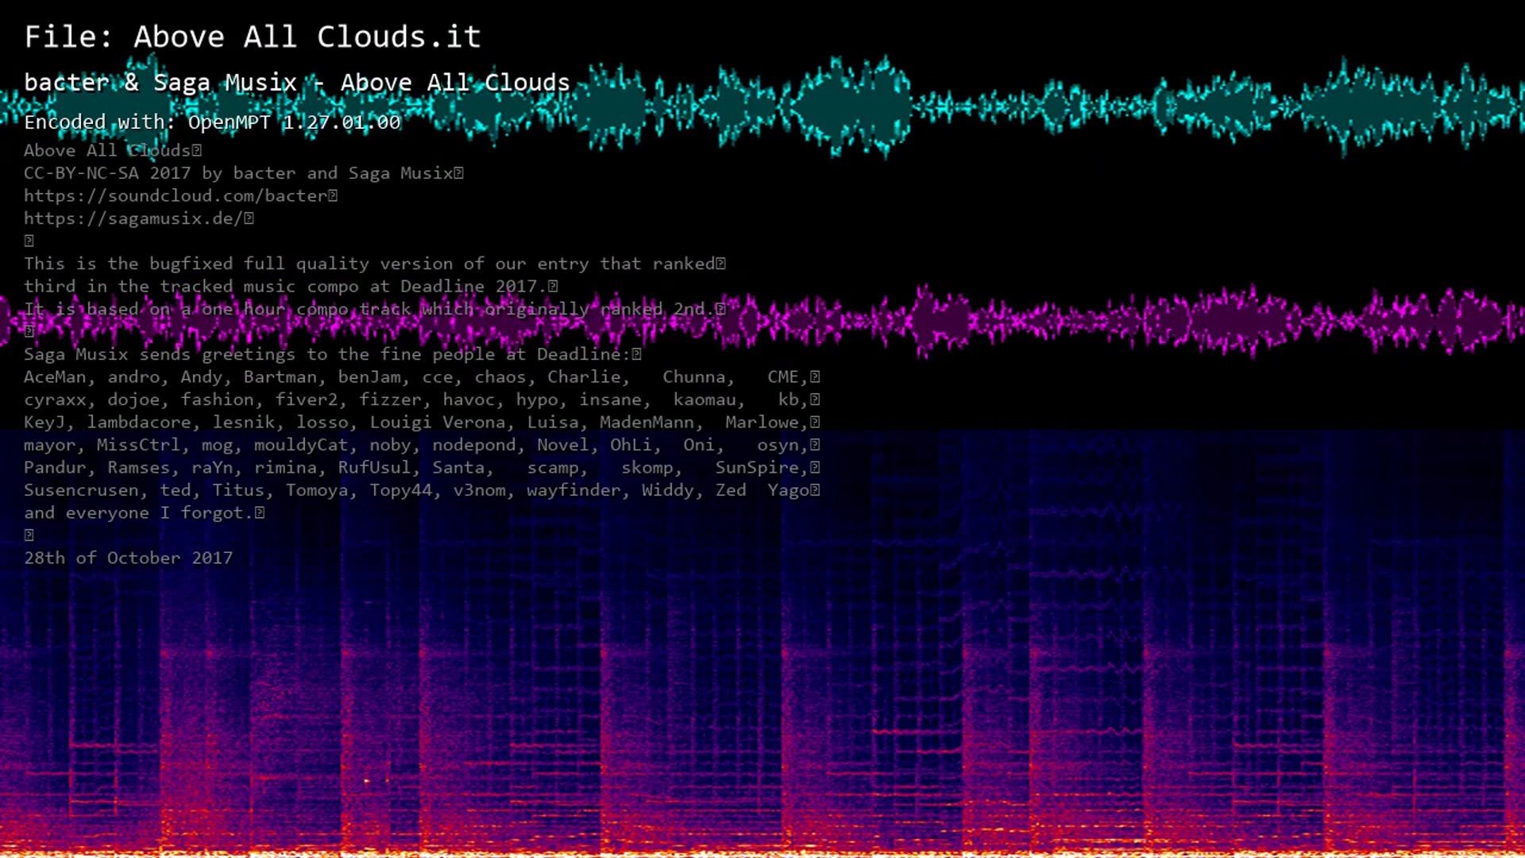
Task: Click the name "Yago" in the greetings
Action: tap(788, 490)
